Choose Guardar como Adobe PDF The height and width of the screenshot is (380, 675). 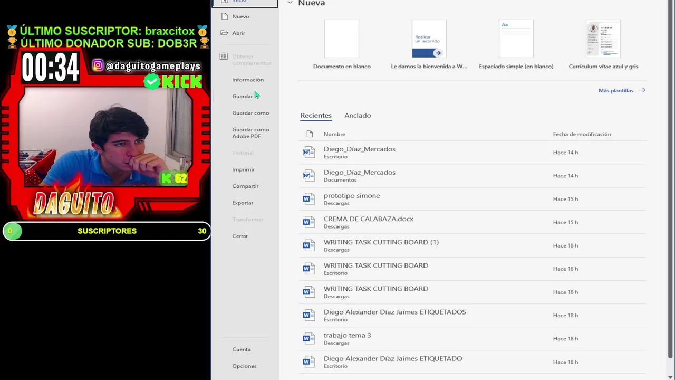point(250,132)
